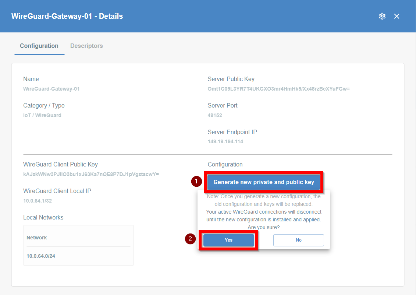Select the WireGuard Client Public Key value
Image resolution: width=416 pixels, height=295 pixels.
(x=91, y=174)
